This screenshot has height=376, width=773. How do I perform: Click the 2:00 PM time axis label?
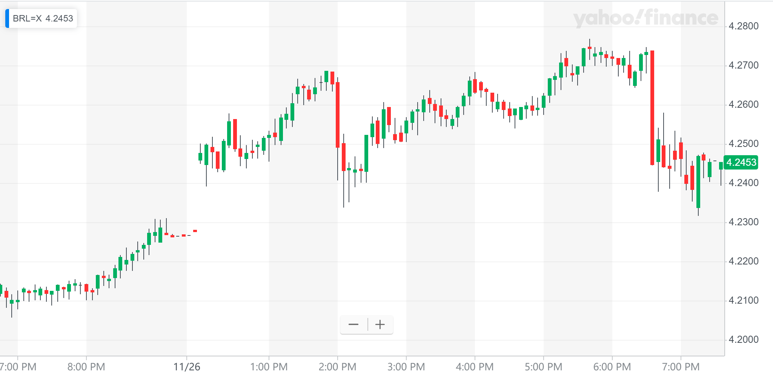338,367
